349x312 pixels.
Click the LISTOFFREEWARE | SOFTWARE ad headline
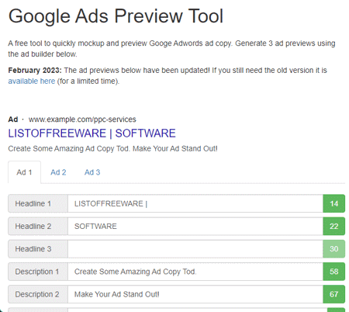coord(92,133)
